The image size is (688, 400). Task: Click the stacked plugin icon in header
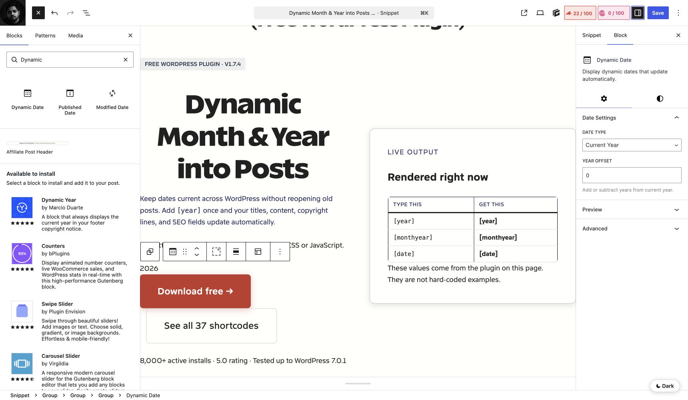pyautogui.click(x=556, y=13)
